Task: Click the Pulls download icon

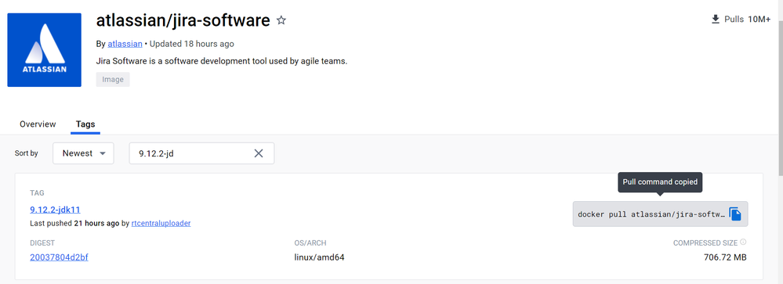Action: 715,20
